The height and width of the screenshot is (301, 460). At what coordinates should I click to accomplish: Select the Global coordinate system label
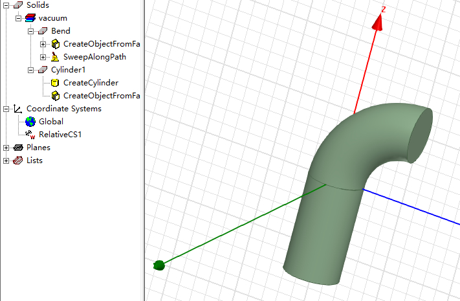(51, 121)
